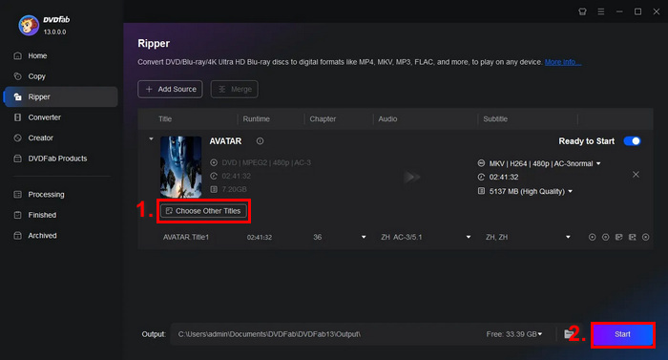Open the info icon beside AVATAR

point(260,141)
